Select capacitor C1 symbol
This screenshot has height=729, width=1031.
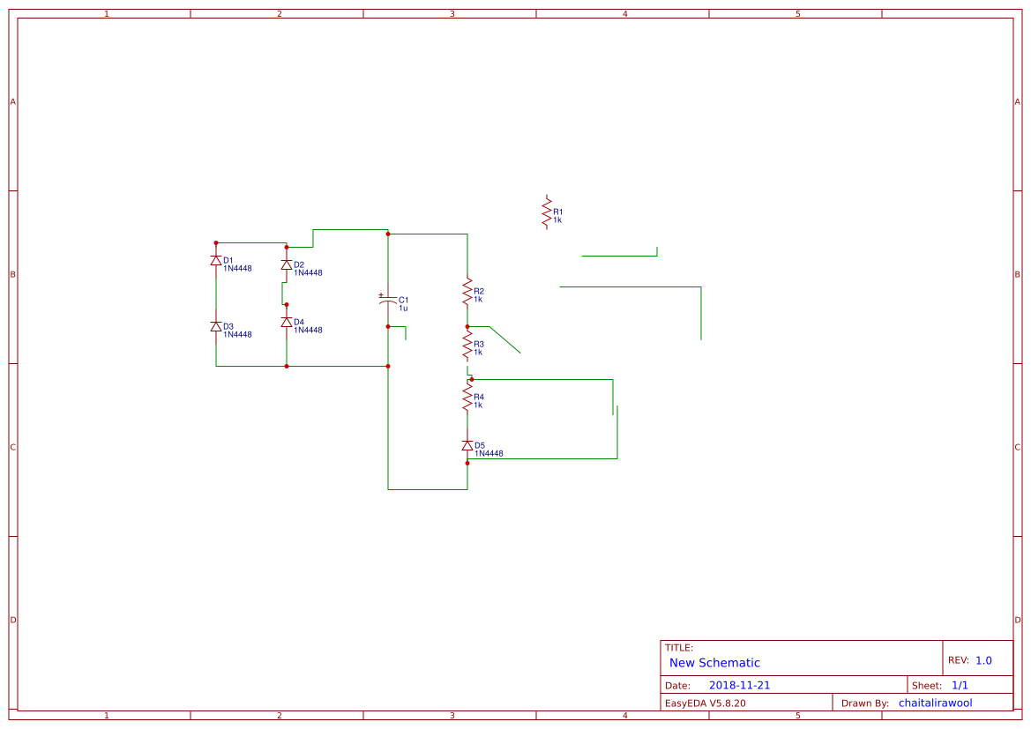click(x=388, y=300)
